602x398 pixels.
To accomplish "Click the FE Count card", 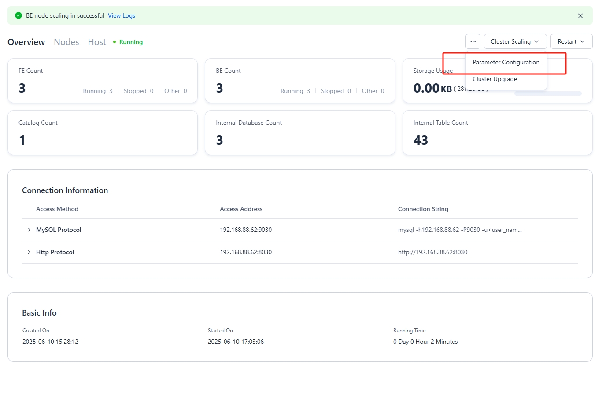I will pyautogui.click(x=102, y=81).
